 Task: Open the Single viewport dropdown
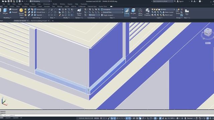(108, 15)
